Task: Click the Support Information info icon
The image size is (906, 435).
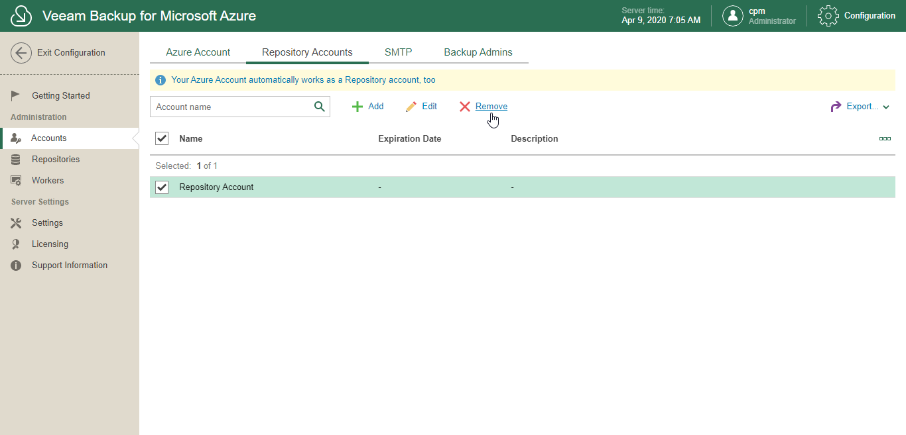Action: pos(17,266)
